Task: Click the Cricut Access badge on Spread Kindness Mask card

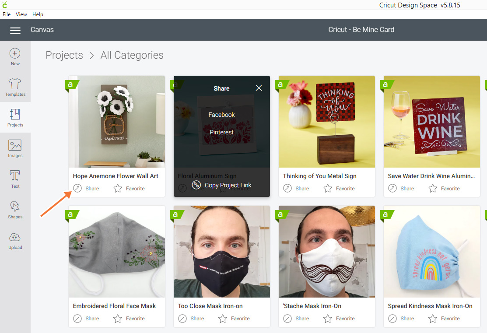Action: pyautogui.click(x=386, y=215)
